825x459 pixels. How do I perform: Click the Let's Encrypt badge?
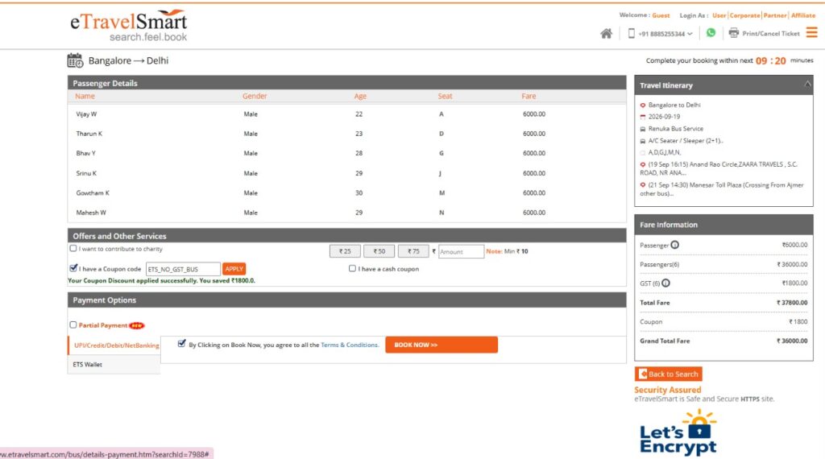pos(678,432)
